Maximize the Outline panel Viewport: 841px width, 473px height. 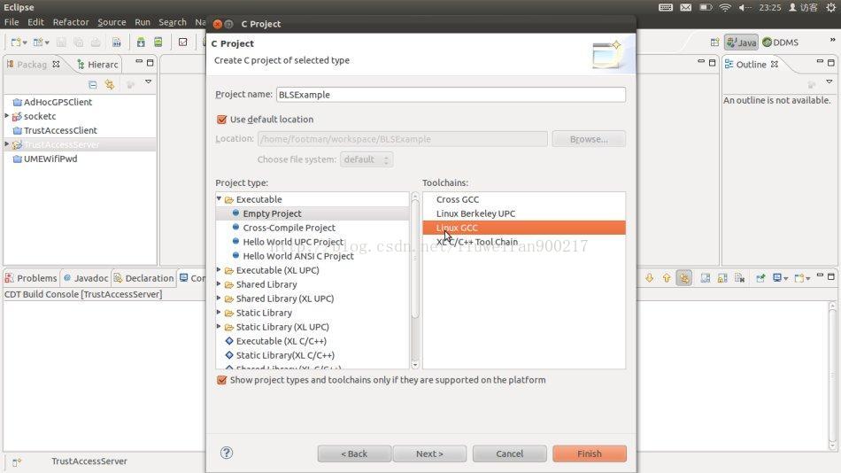830,62
